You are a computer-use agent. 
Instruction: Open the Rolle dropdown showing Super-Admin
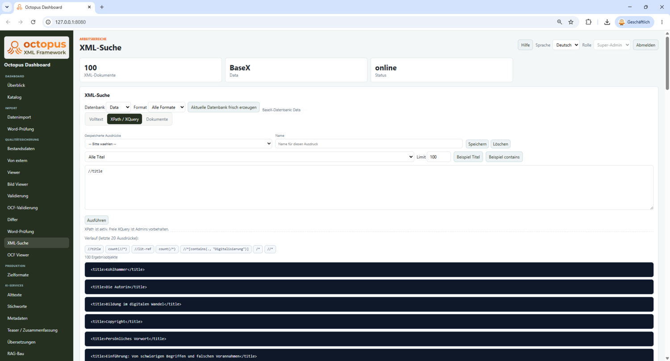[612, 45]
